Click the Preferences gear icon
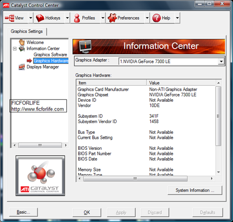 (112, 18)
